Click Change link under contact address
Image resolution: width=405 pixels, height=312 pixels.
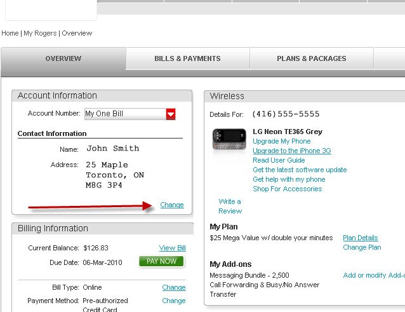(172, 205)
